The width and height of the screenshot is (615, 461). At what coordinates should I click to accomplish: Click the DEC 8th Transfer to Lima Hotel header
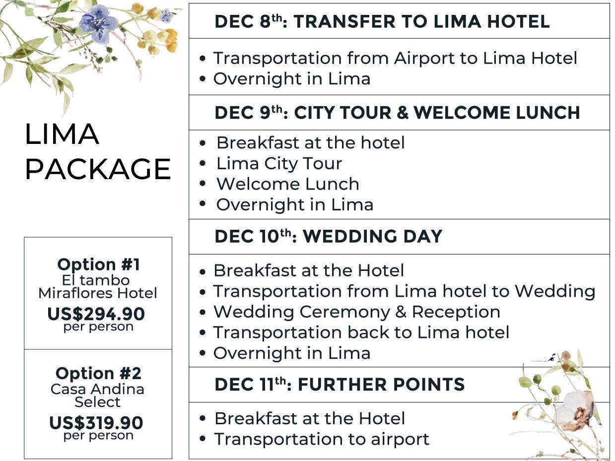382,21
